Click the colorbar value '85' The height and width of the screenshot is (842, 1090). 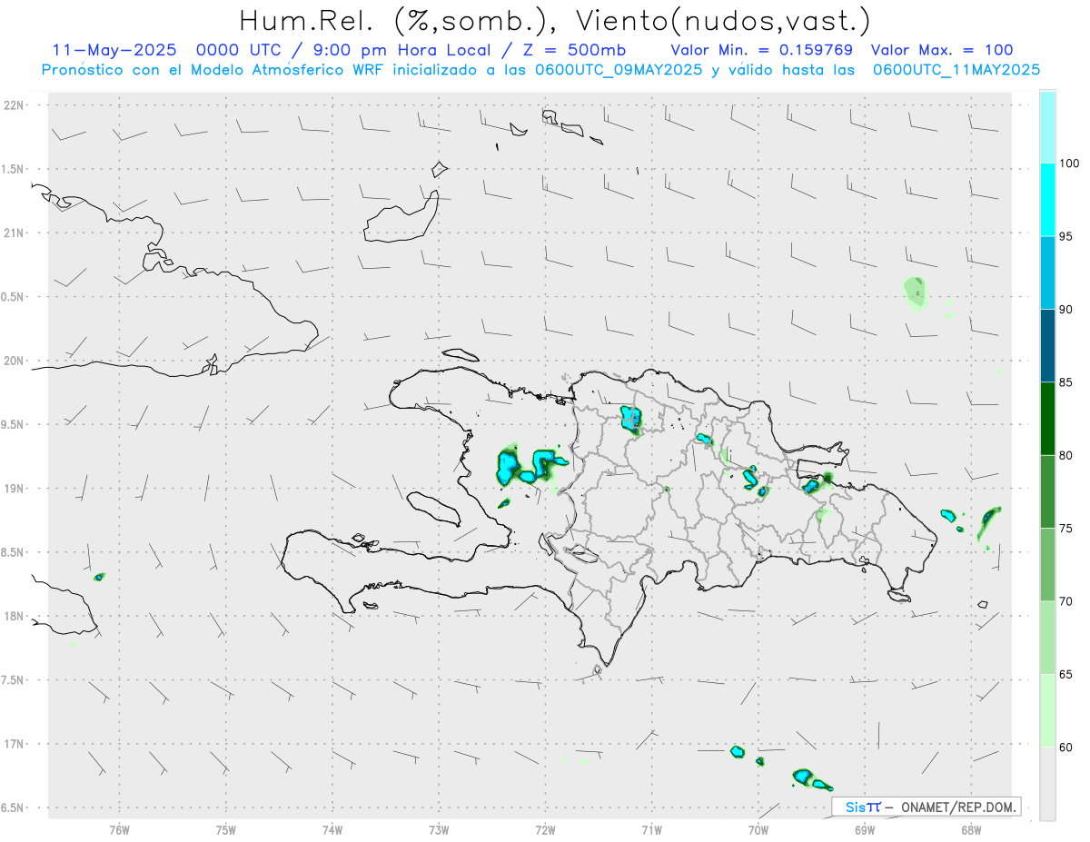coord(1065,382)
